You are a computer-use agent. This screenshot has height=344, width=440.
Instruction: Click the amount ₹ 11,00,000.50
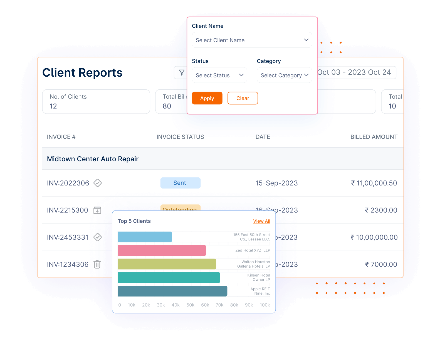374,183
